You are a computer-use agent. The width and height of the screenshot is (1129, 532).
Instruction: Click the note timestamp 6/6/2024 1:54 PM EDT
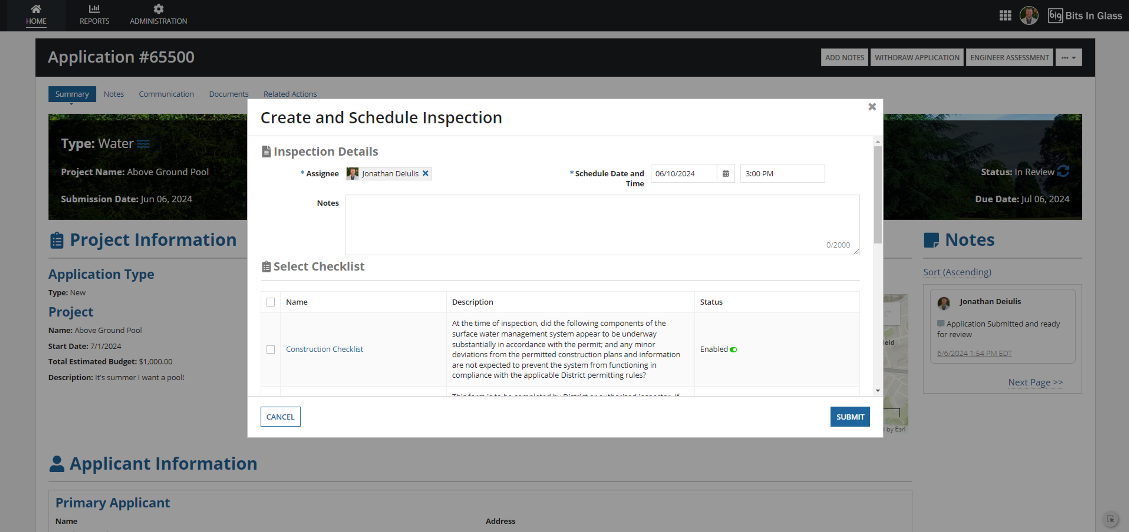tap(974, 353)
